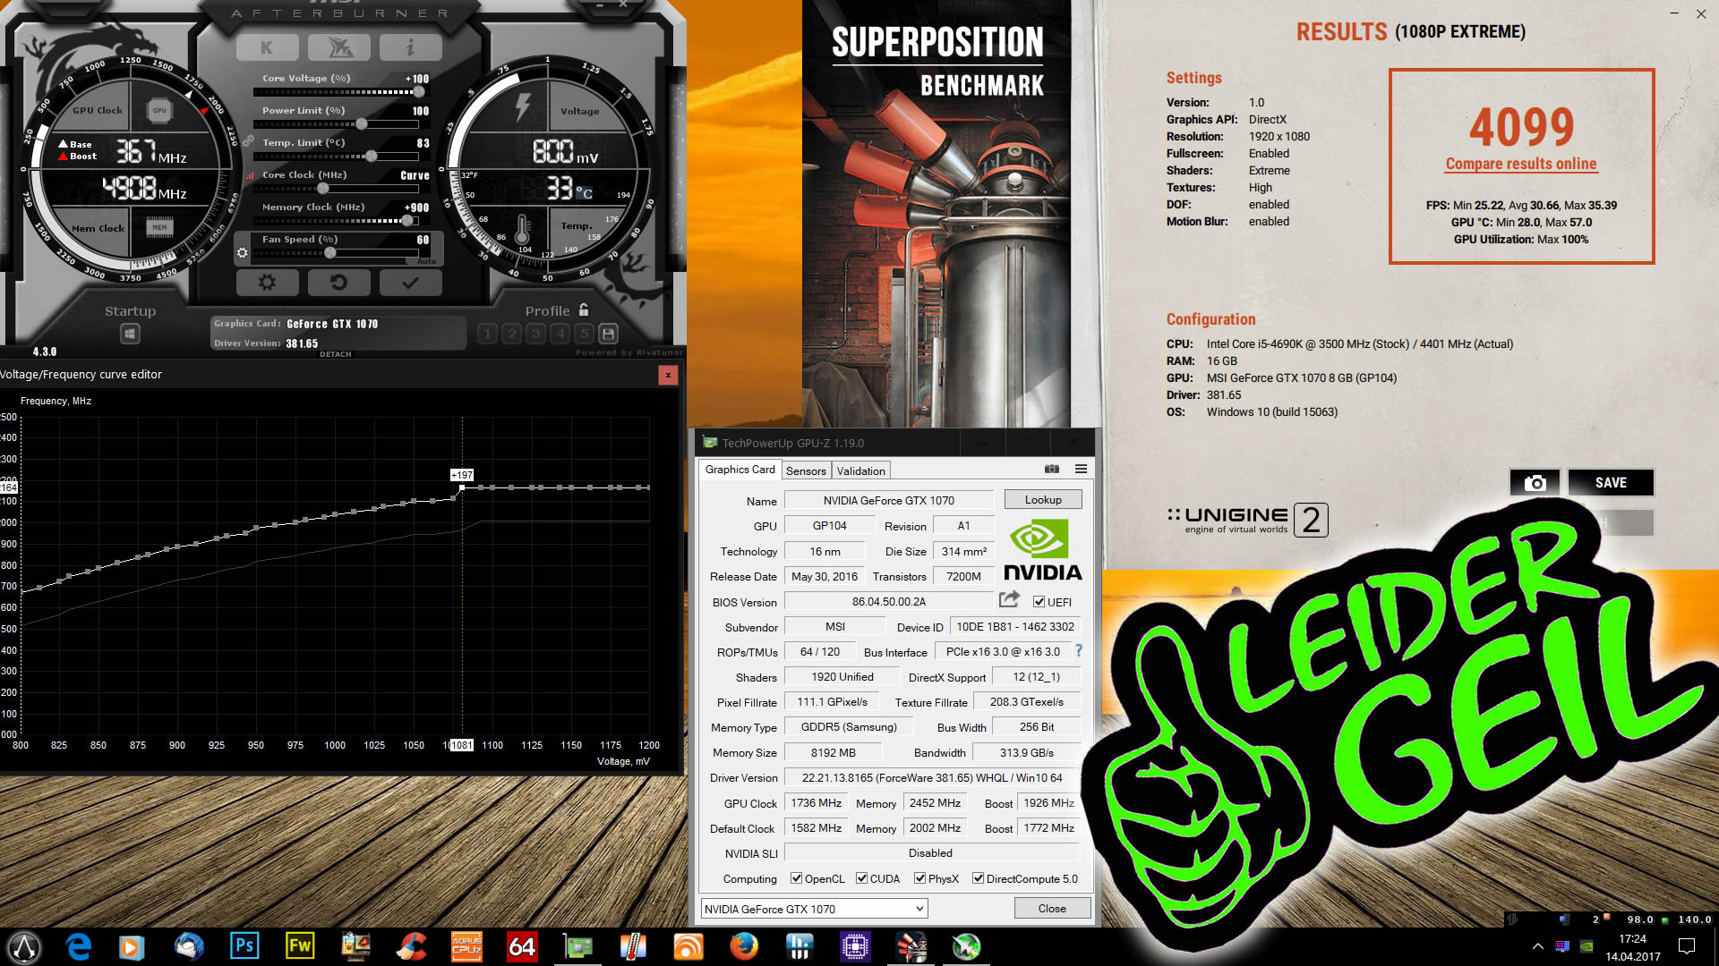Click the Fan Speed slider handle

click(x=330, y=253)
